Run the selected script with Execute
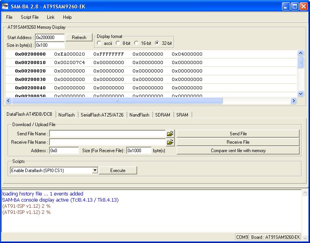This screenshot has width=310, height=243. pyautogui.click(x=118, y=171)
